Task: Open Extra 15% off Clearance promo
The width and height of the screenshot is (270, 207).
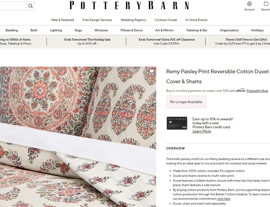Action: click(x=167, y=42)
